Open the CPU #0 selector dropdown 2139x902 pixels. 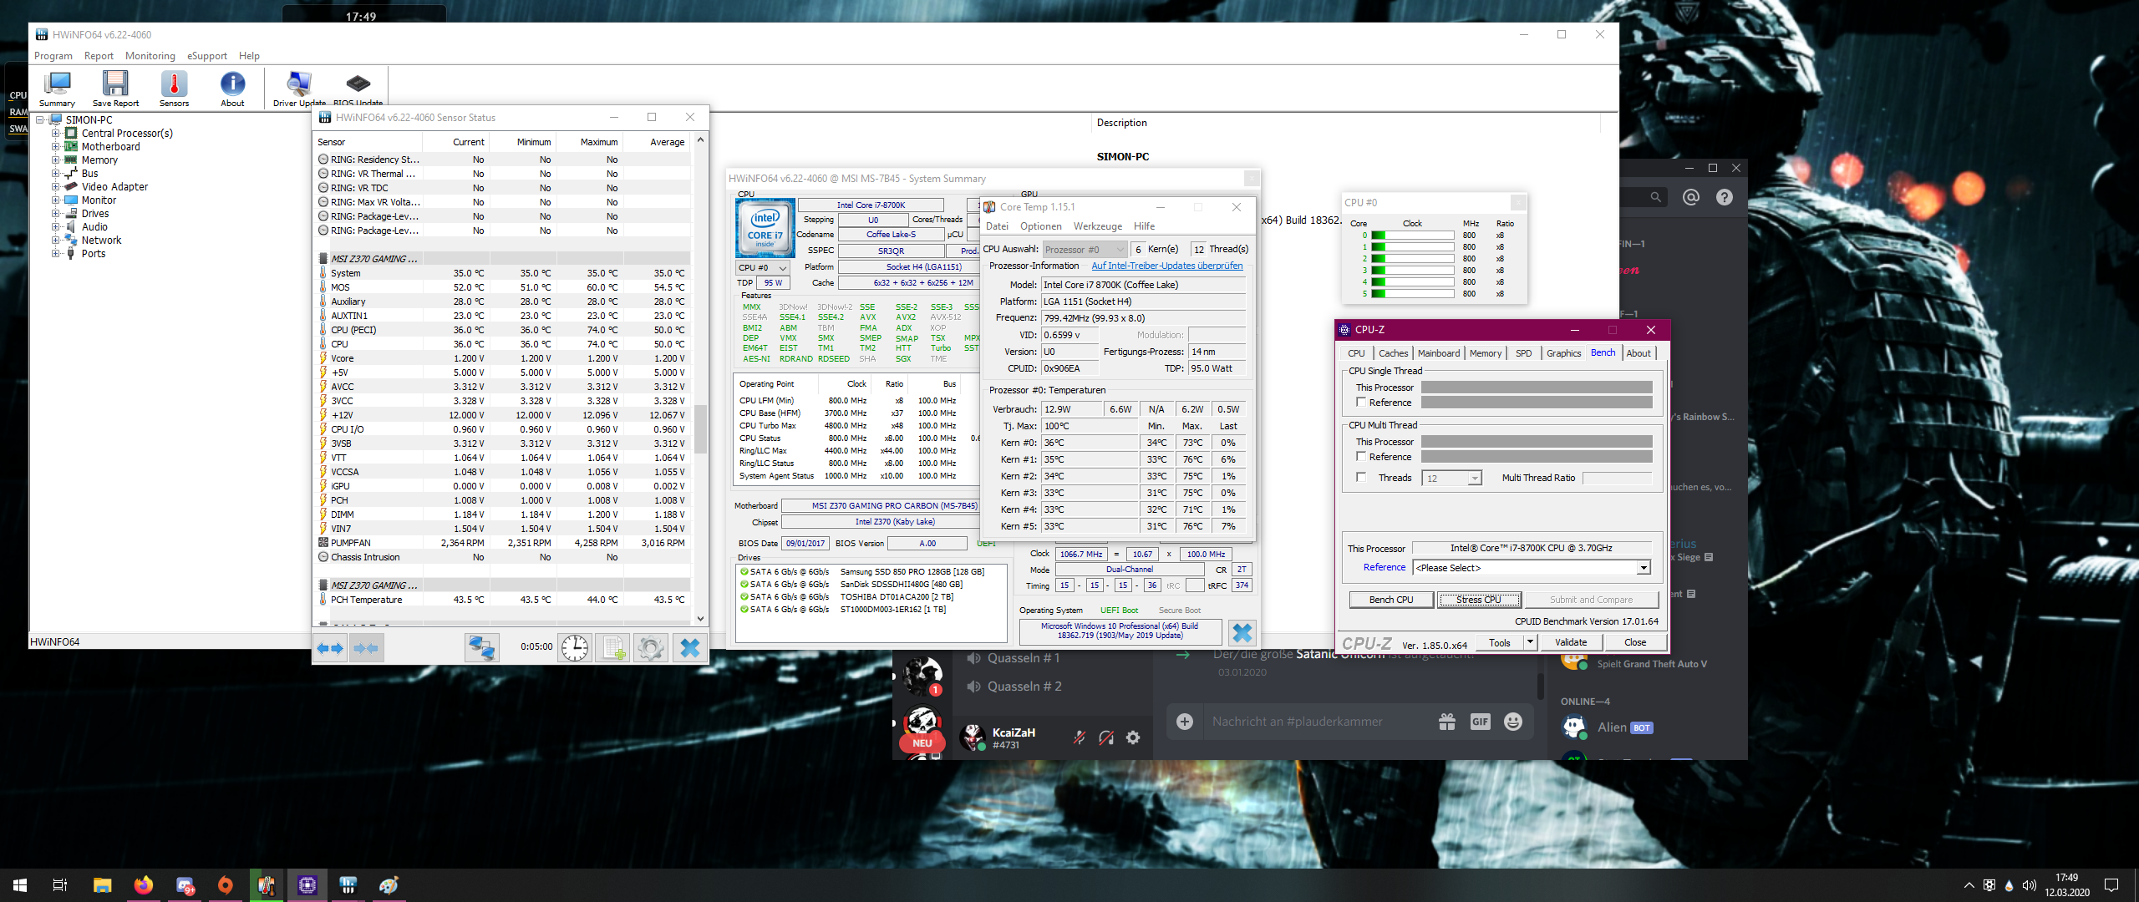[x=762, y=268]
